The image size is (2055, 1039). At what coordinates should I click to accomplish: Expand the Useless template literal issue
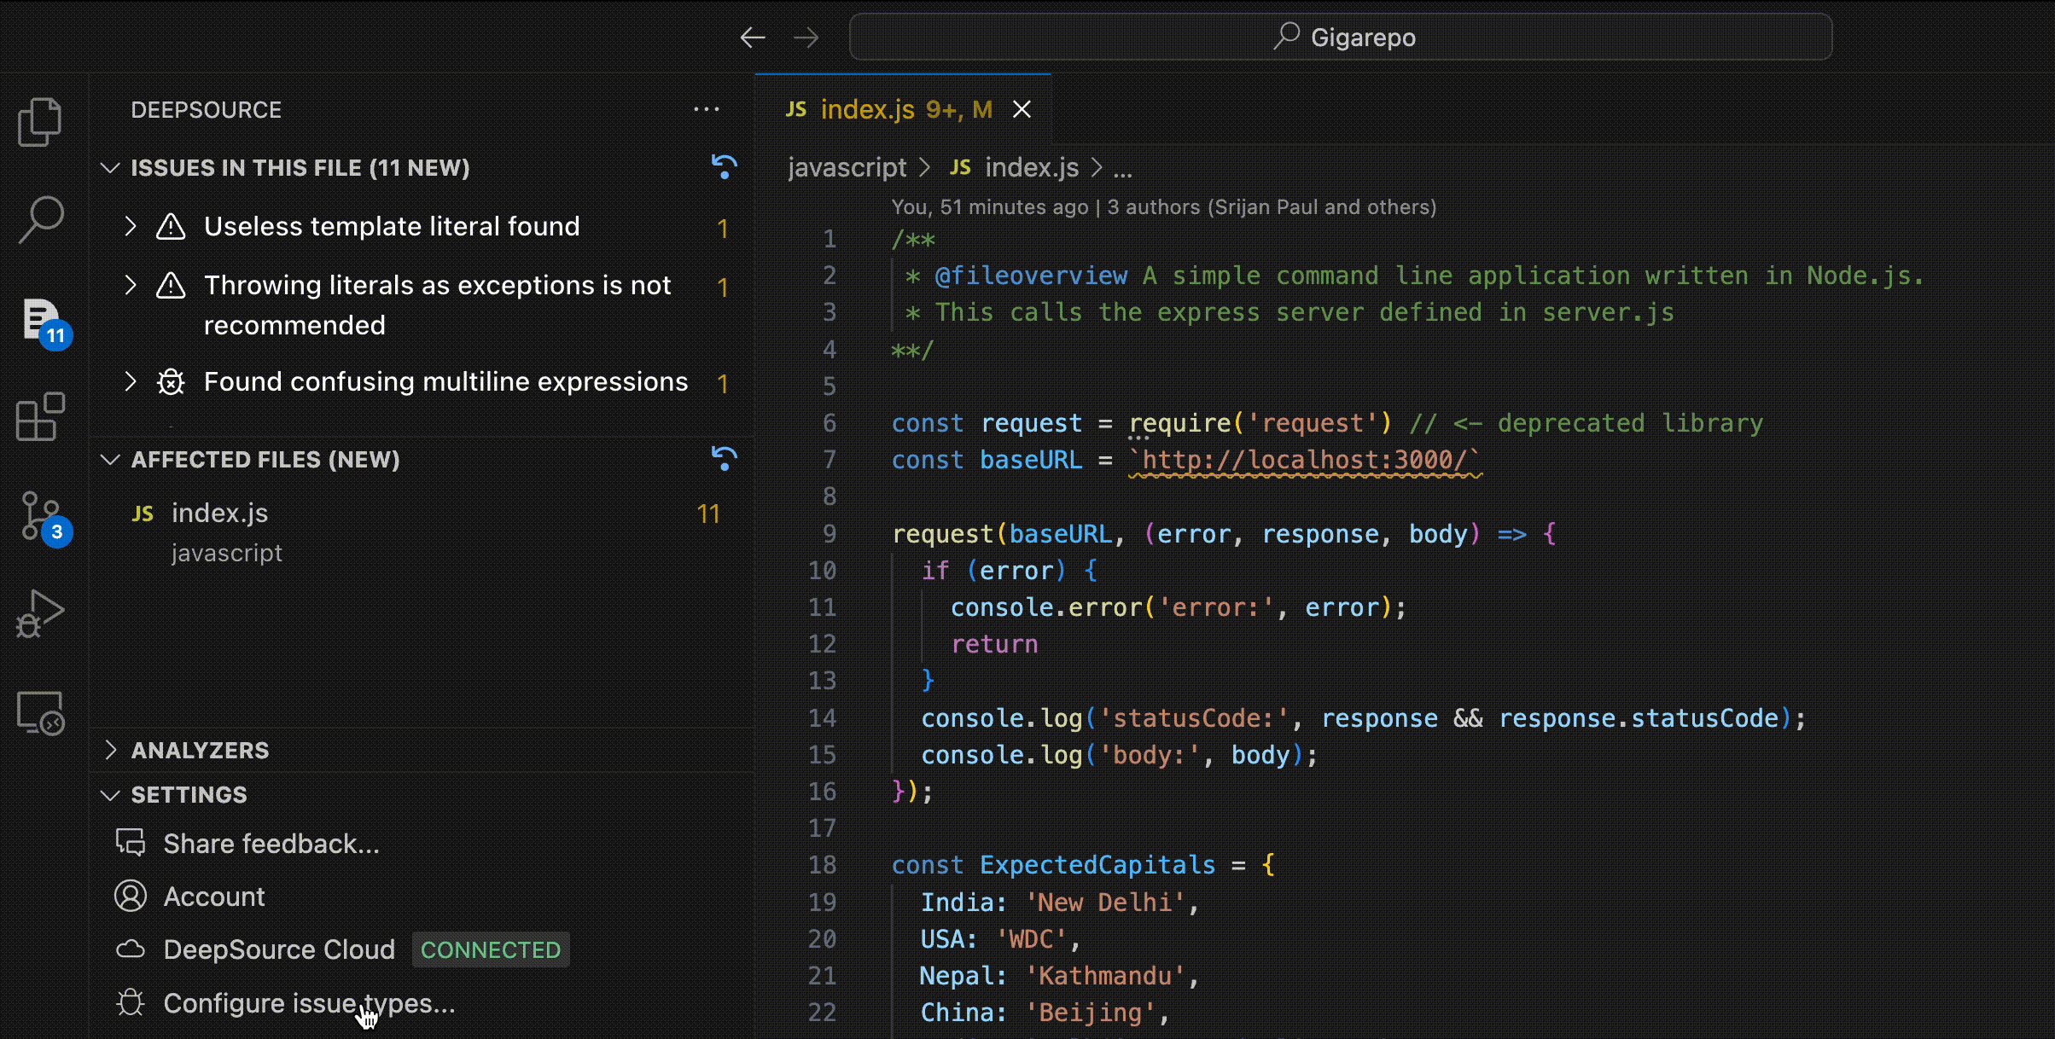point(131,226)
